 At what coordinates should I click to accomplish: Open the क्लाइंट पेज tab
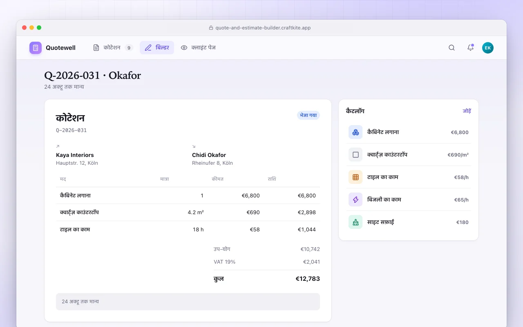pyautogui.click(x=198, y=48)
